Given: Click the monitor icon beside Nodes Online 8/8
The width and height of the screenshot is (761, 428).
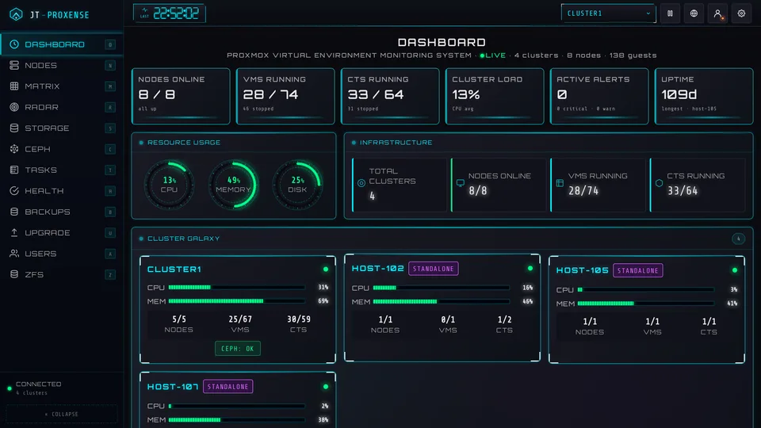Looking at the screenshot, I should [460, 183].
